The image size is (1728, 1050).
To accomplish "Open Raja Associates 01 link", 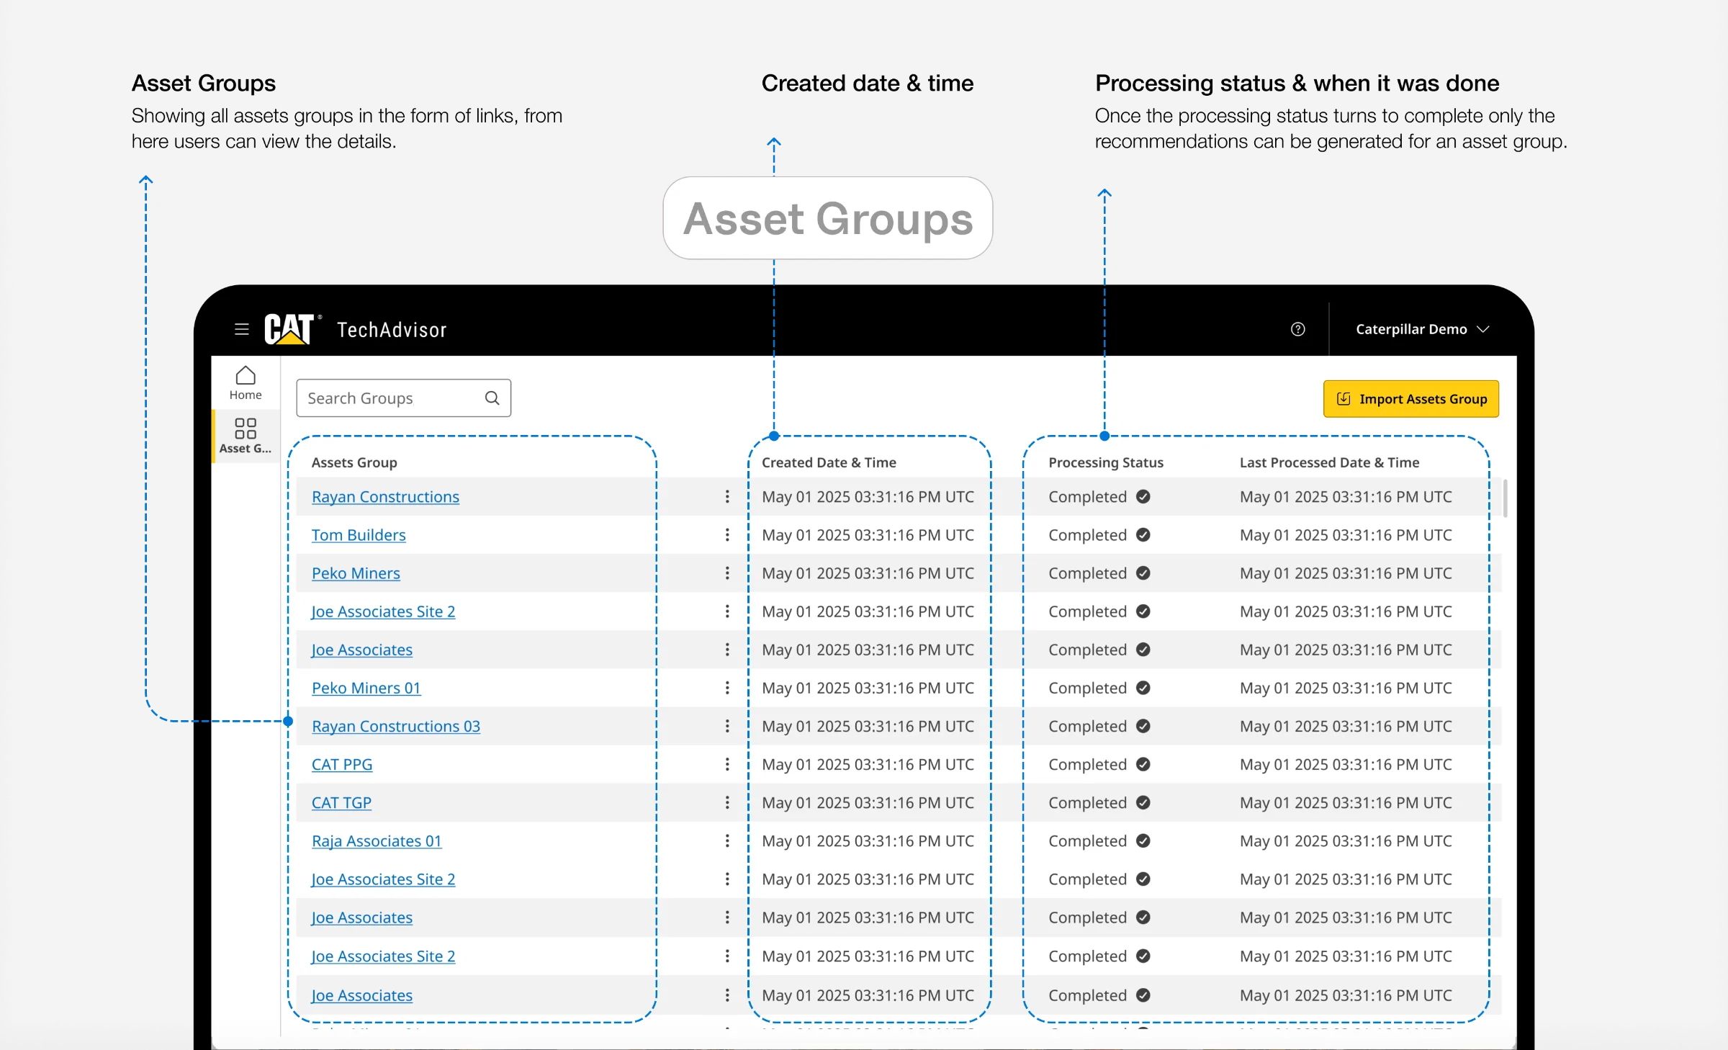I will pos(377,840).
